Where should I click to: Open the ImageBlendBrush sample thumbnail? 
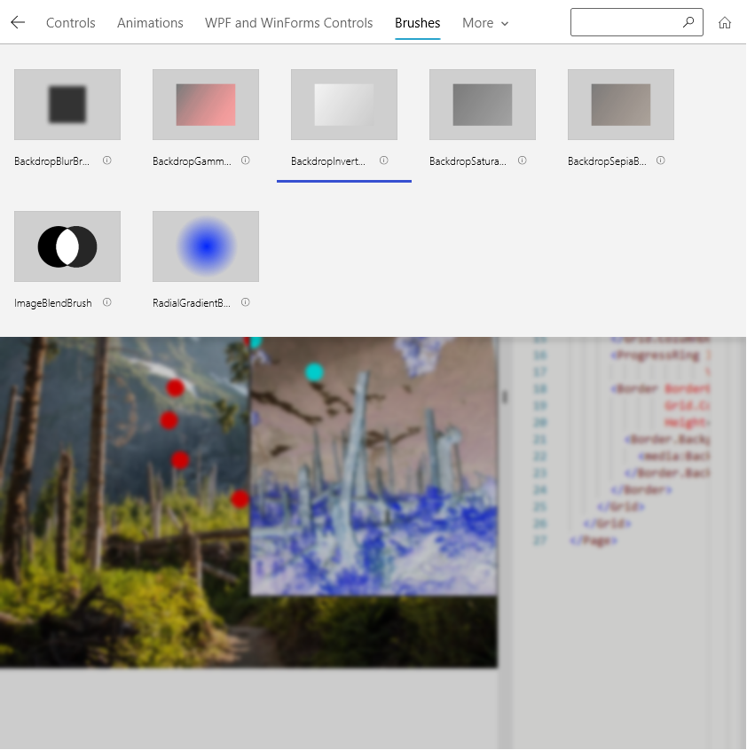coord(67,246)
